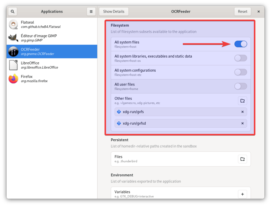This screenshot has height=206, width=271.
Task: Add a new environment variable
Action: tap(242, 194)
